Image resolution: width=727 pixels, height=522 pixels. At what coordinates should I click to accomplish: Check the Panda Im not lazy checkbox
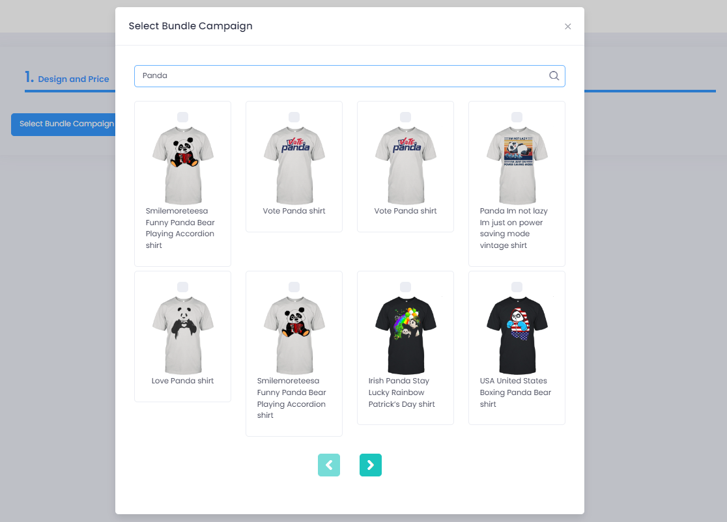tap(517, 117)
